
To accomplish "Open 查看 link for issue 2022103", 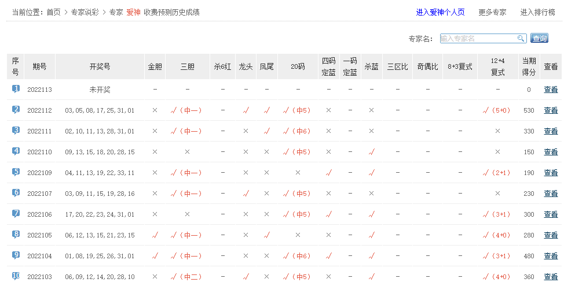I will [551, 277].
